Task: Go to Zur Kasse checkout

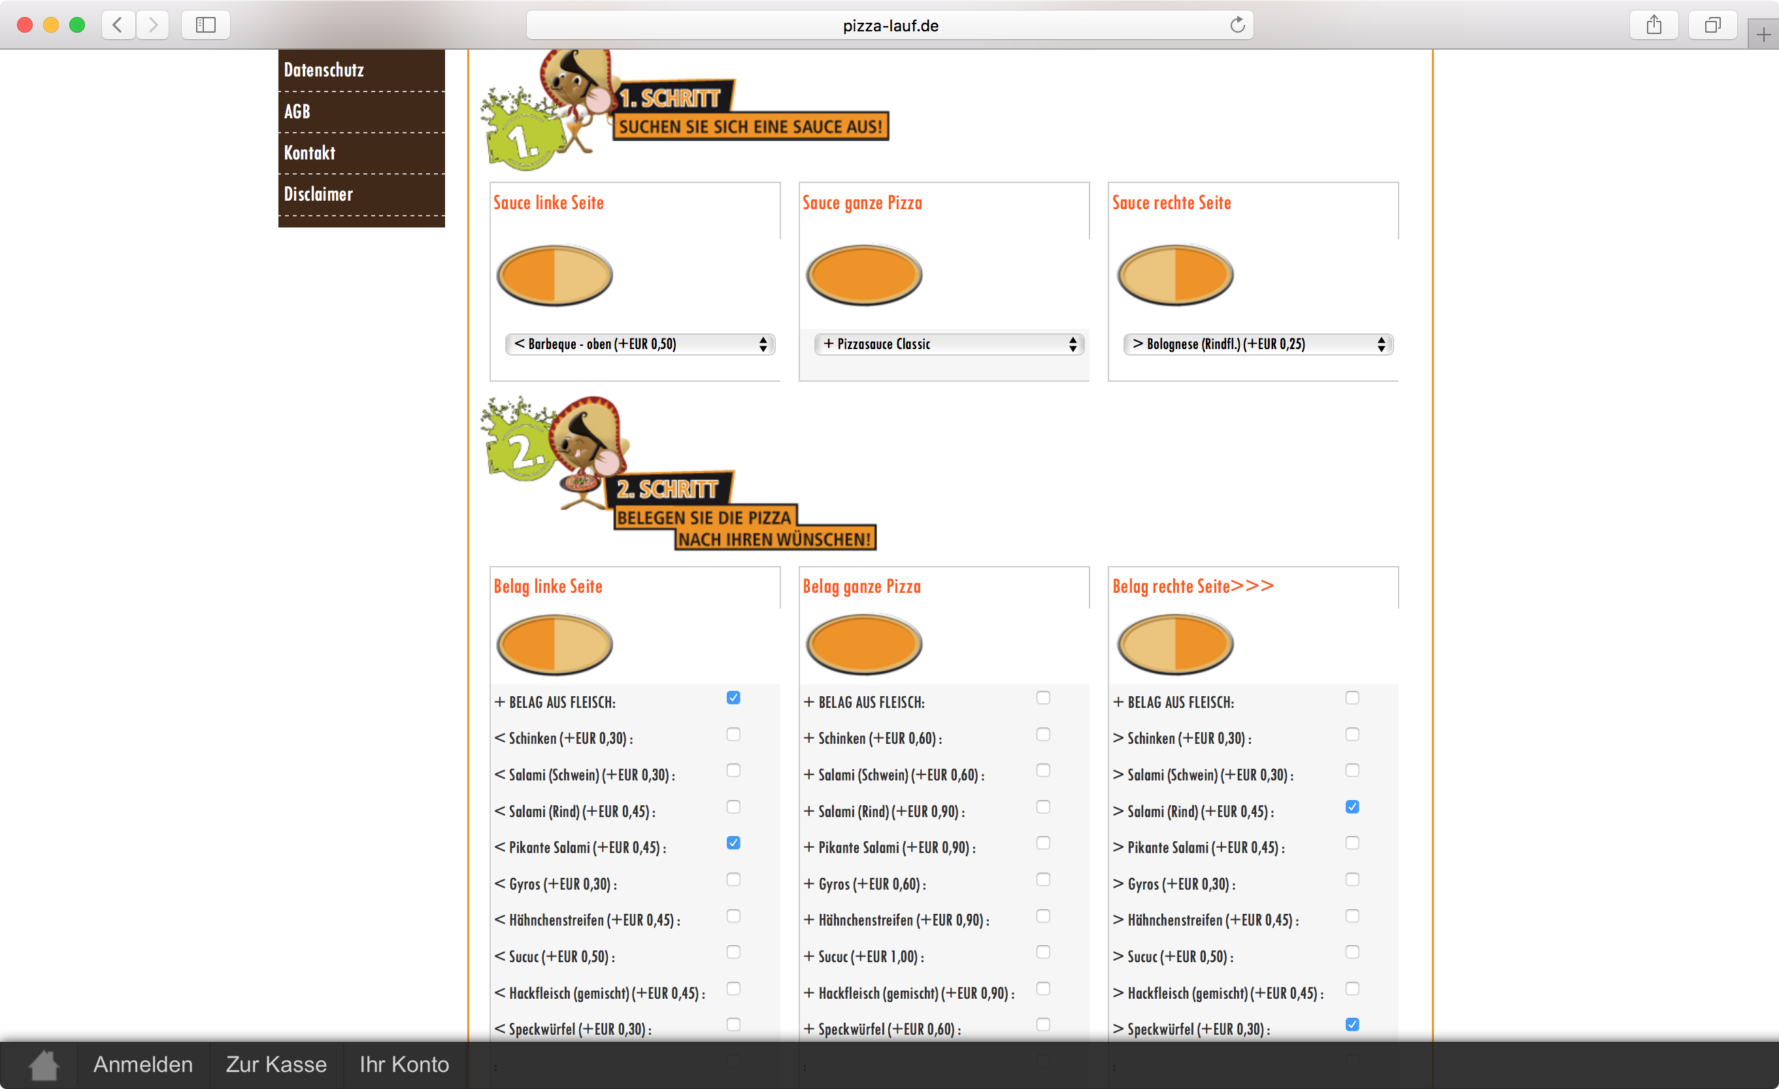Action: click(x=276, y=1064)
